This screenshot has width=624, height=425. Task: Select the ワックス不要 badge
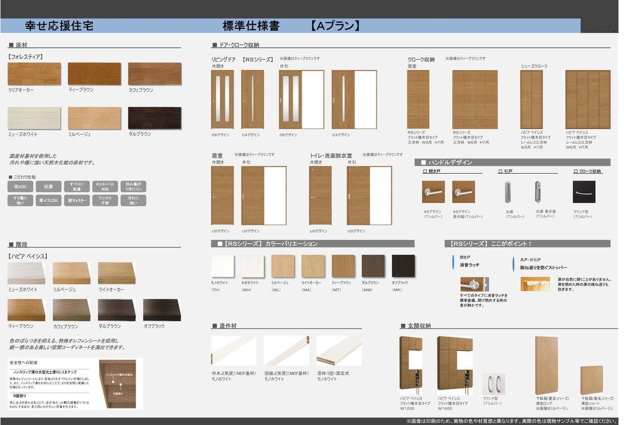pyautogui.click(x=105, y=201)
